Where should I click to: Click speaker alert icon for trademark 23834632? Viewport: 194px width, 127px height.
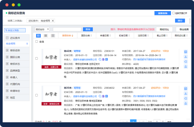tap(186, 99)
